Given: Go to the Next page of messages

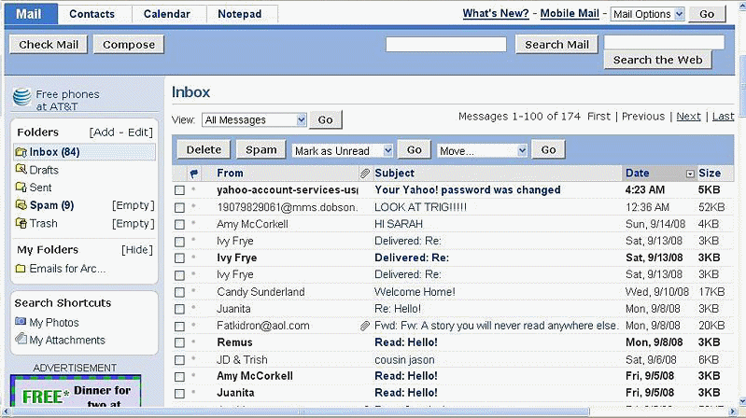Looking at the screenshot, I should (688, 117).
